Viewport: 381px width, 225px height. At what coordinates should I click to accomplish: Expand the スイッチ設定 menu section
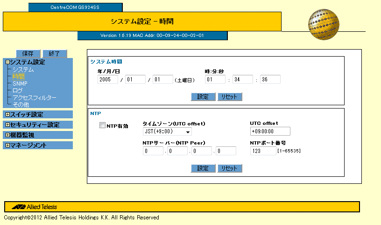[x=7, y=115]
